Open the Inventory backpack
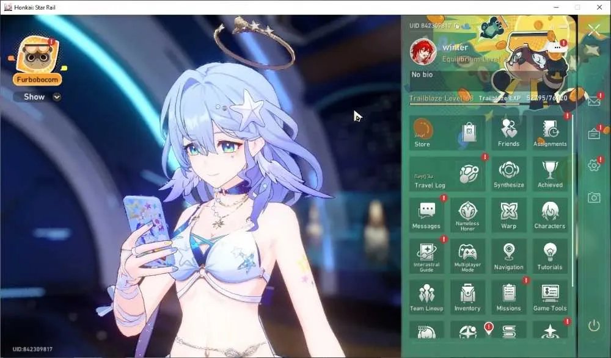The height and width of the screenshot is (358, 611). (467, 298)
